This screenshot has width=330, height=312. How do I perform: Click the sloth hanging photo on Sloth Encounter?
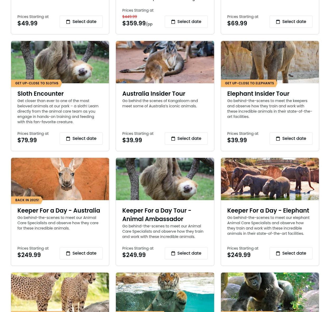pyautogui.click(x=60, y=62)
